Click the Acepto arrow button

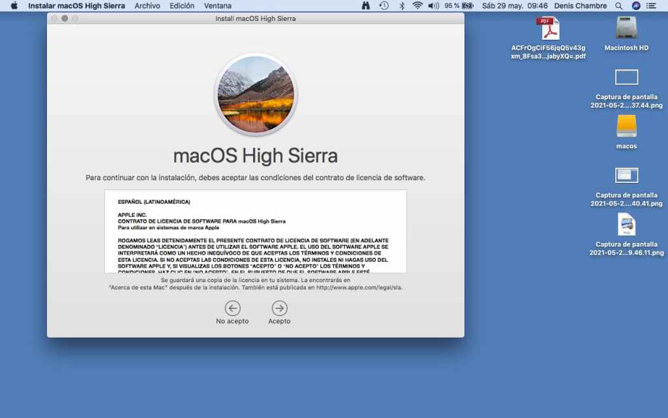[x=279, y=308]
